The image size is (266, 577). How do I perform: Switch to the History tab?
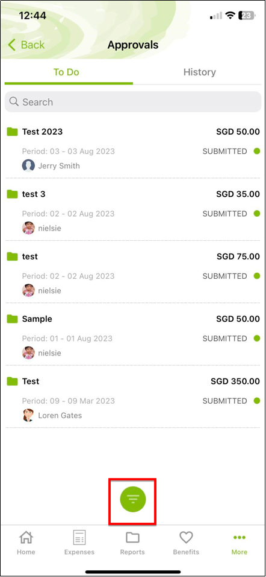point(200,72)
